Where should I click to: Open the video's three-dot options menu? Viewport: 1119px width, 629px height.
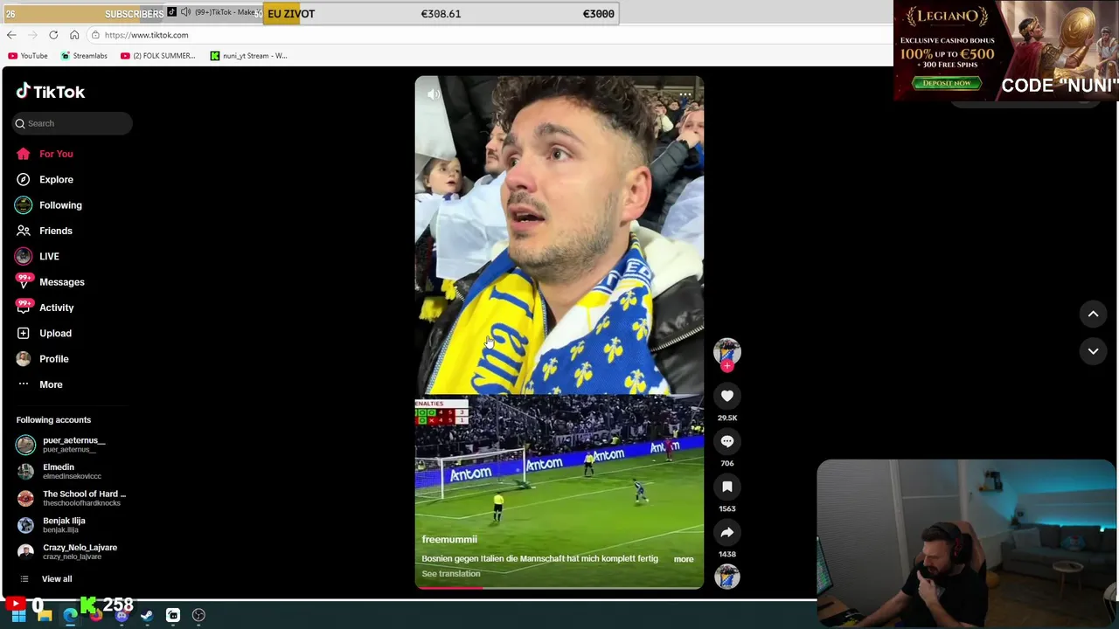[685, 94]
